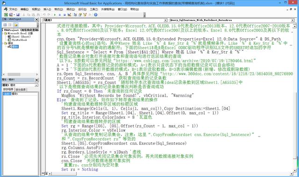This screenshot has height=177, width=299.
Task: Open the 插入(I) menu
Action: point(47,9)
